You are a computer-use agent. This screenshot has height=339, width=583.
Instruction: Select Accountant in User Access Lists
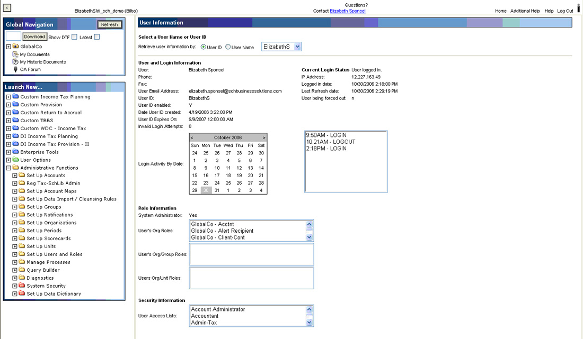point(205,316)
